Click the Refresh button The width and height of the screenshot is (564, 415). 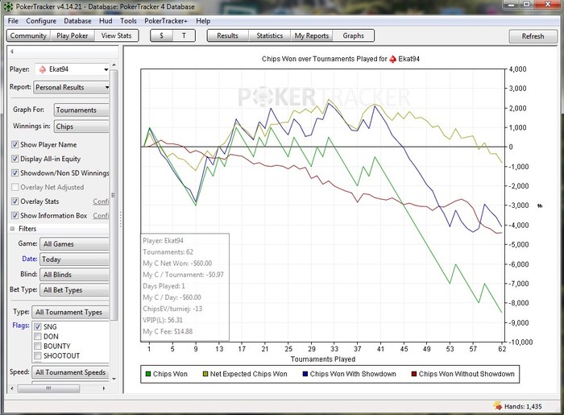533,36
